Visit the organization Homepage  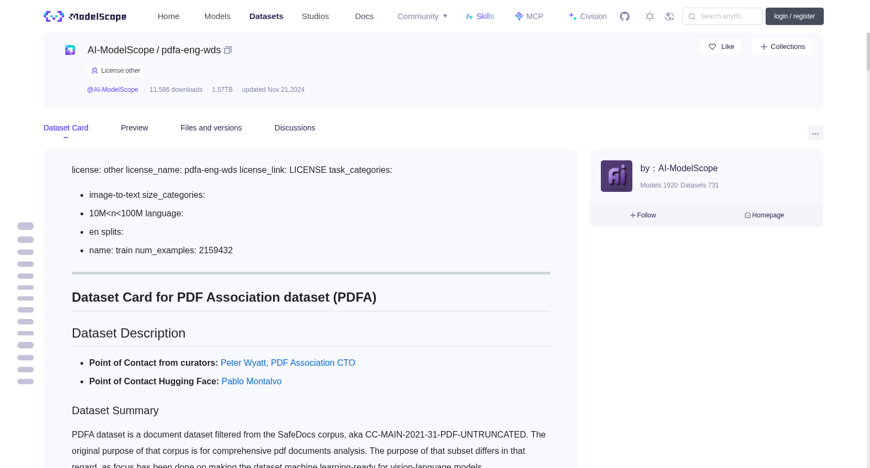pos(764,215)
